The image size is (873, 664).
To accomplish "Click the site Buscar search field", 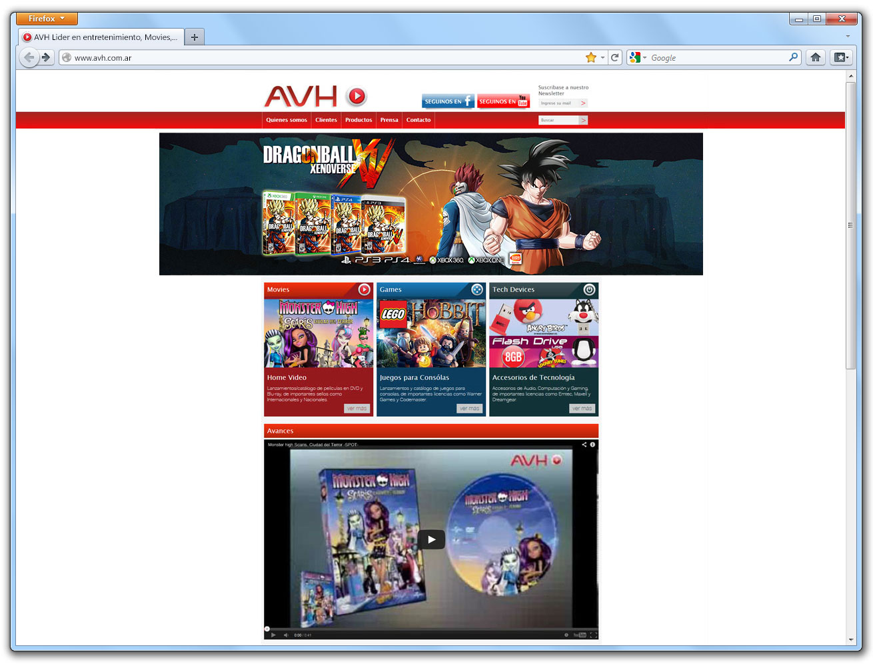I will (558, 120).
